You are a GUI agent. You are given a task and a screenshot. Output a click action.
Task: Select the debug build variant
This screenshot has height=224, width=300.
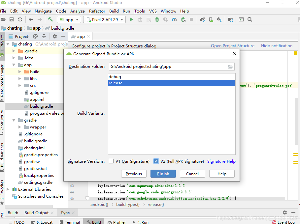coord(172,76)
